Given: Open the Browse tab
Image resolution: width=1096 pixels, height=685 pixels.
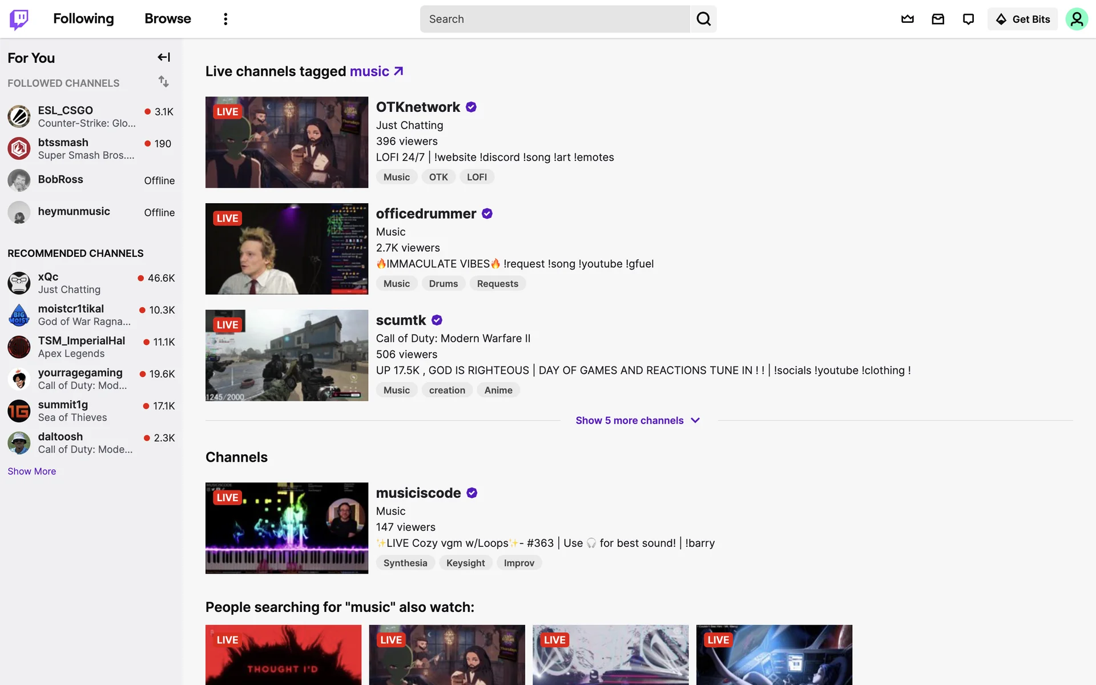Looking at the screenshot, I should [167, 19].
